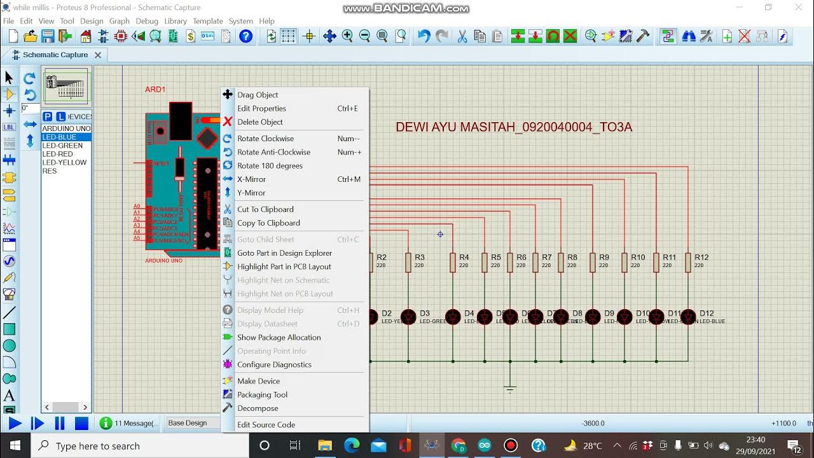Click the Step simulation button

[x=38, y=423]
